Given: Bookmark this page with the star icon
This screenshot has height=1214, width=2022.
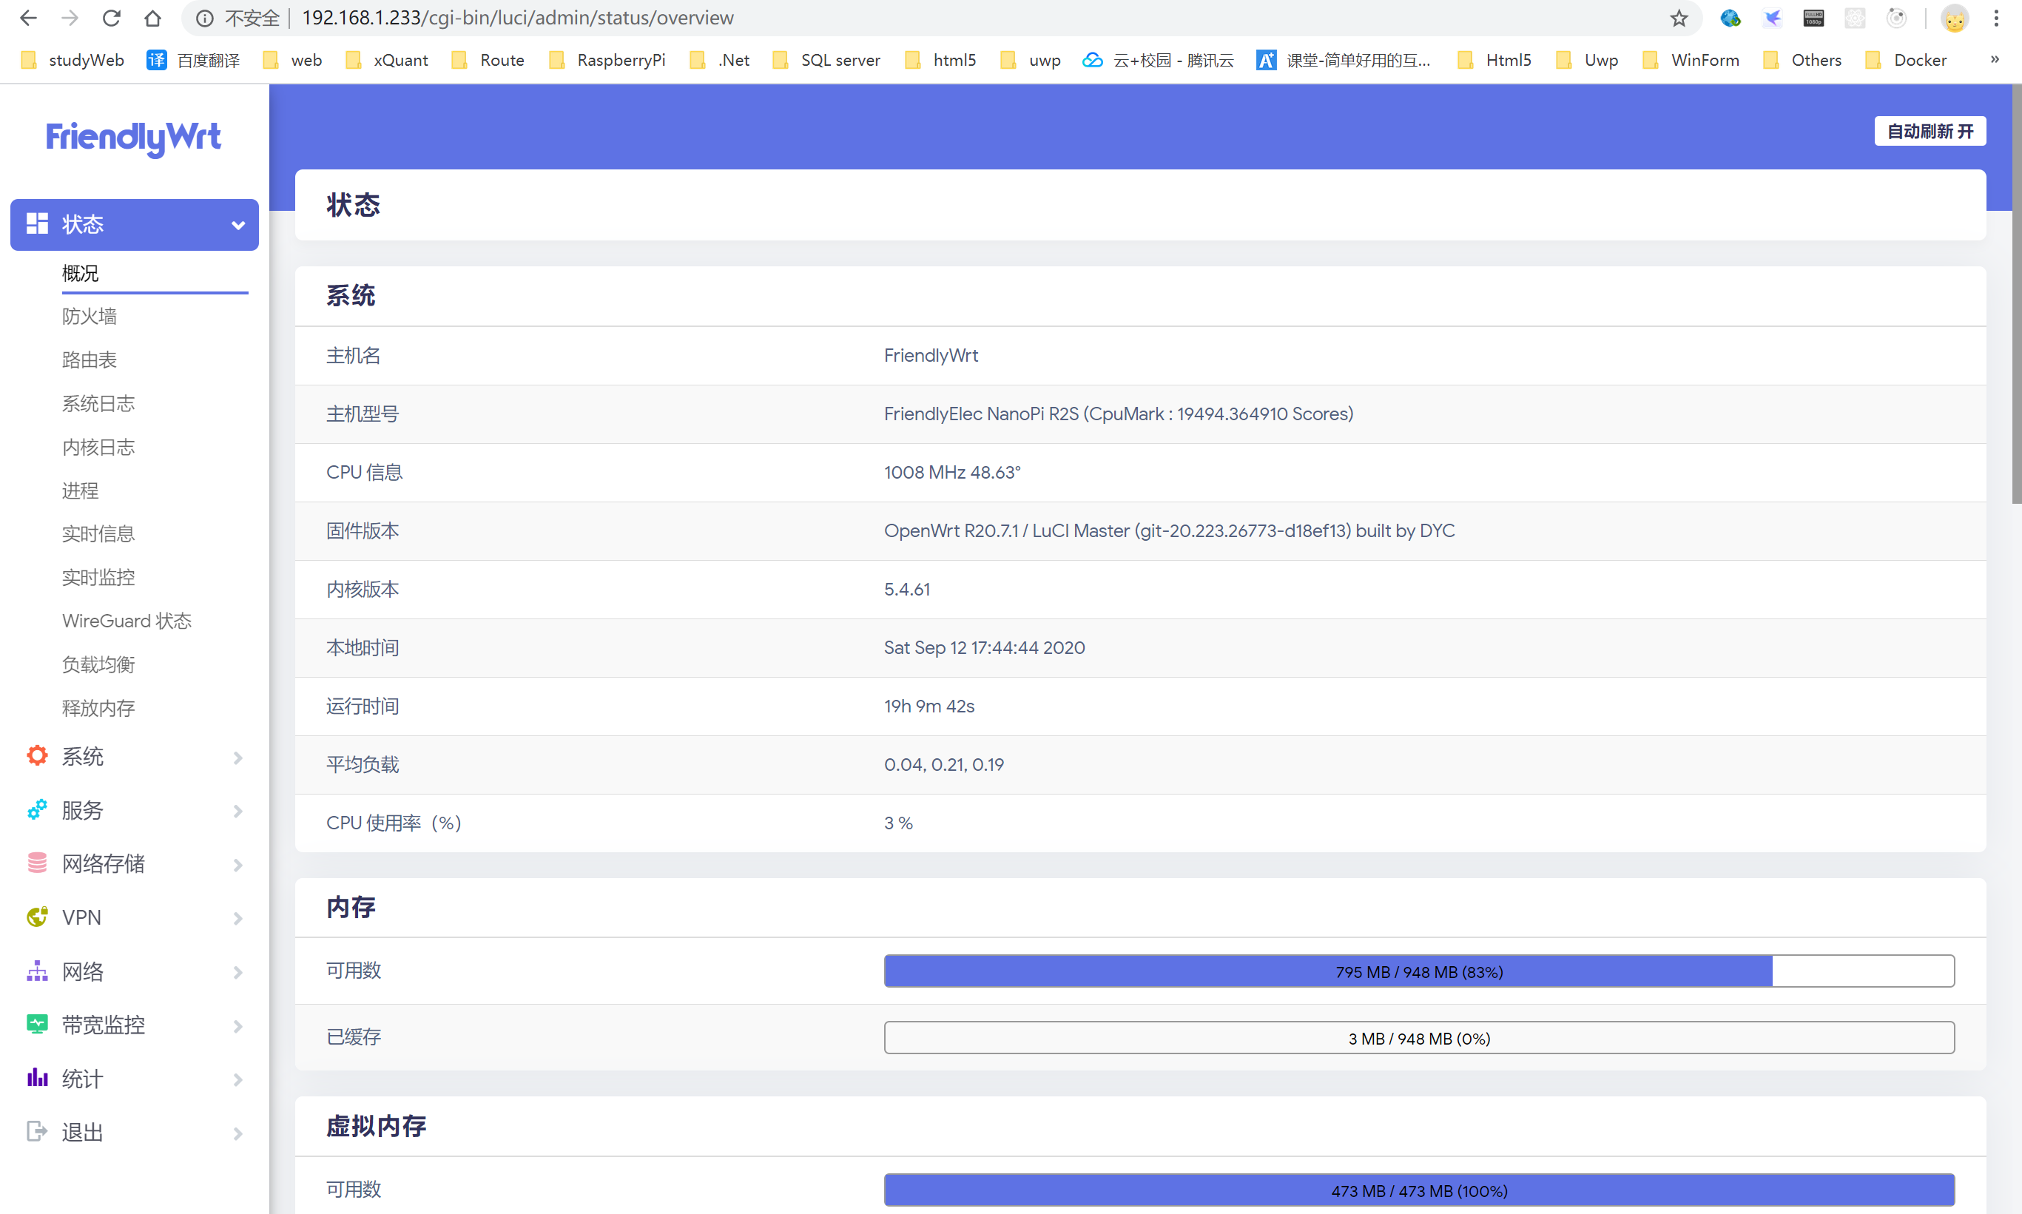Looking at the screenshot, I should (1679, 18).
